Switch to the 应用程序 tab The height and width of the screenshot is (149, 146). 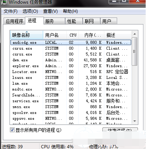pos(14,21)
